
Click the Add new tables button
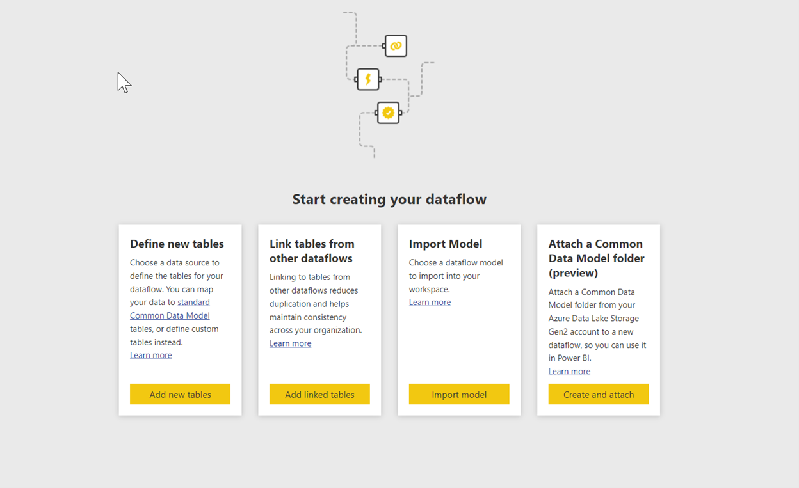coord(180,394)
